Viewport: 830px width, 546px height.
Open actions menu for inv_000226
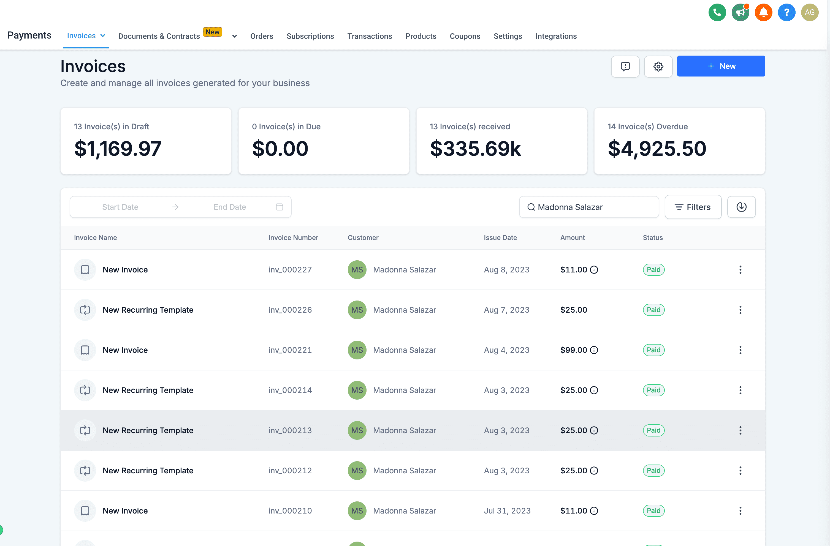741,310
